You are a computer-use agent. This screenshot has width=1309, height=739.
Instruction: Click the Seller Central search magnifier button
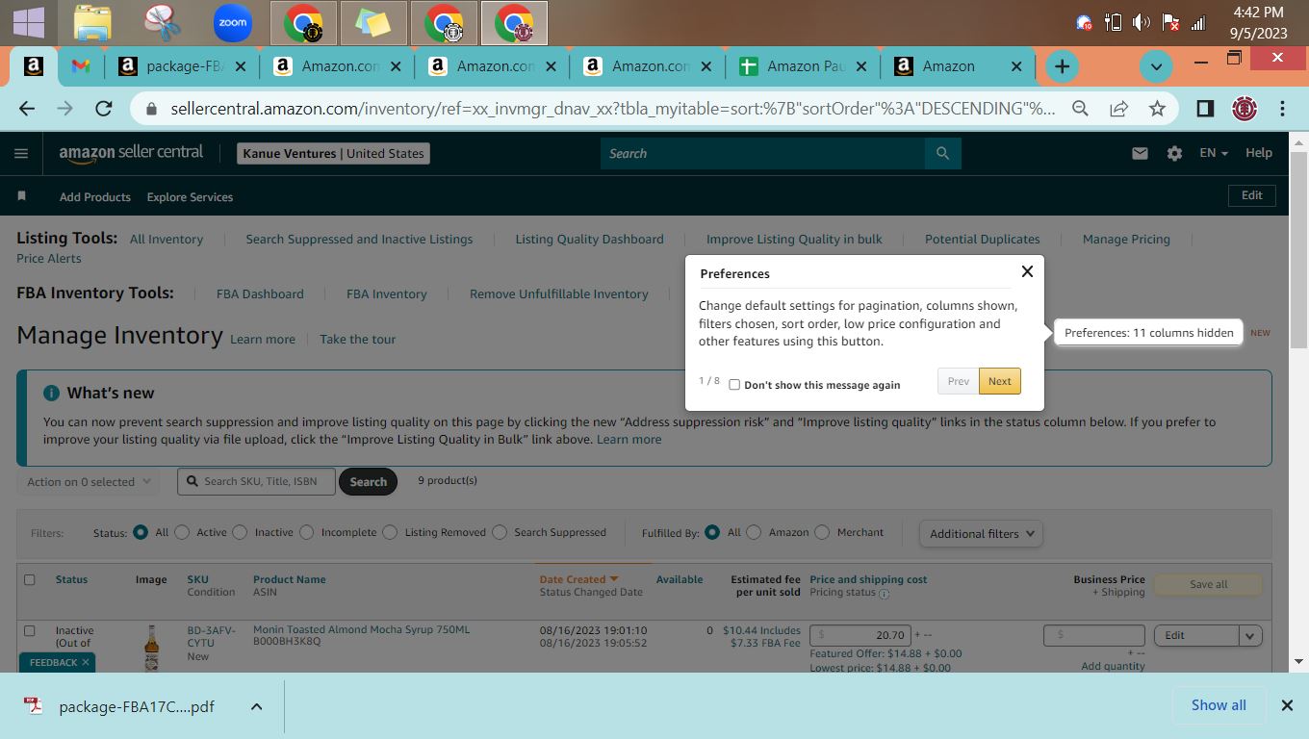(942, 153)
